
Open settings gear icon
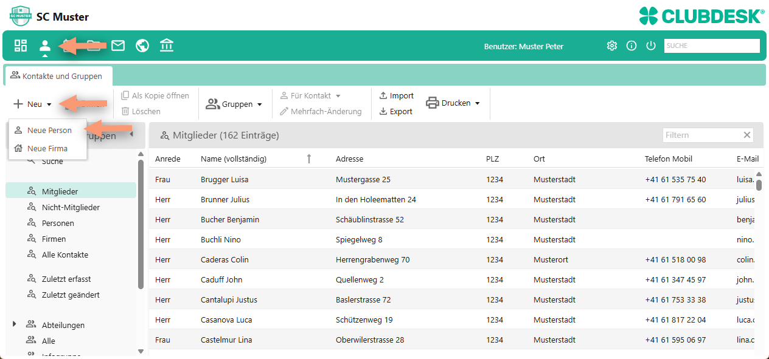[612, 46]
